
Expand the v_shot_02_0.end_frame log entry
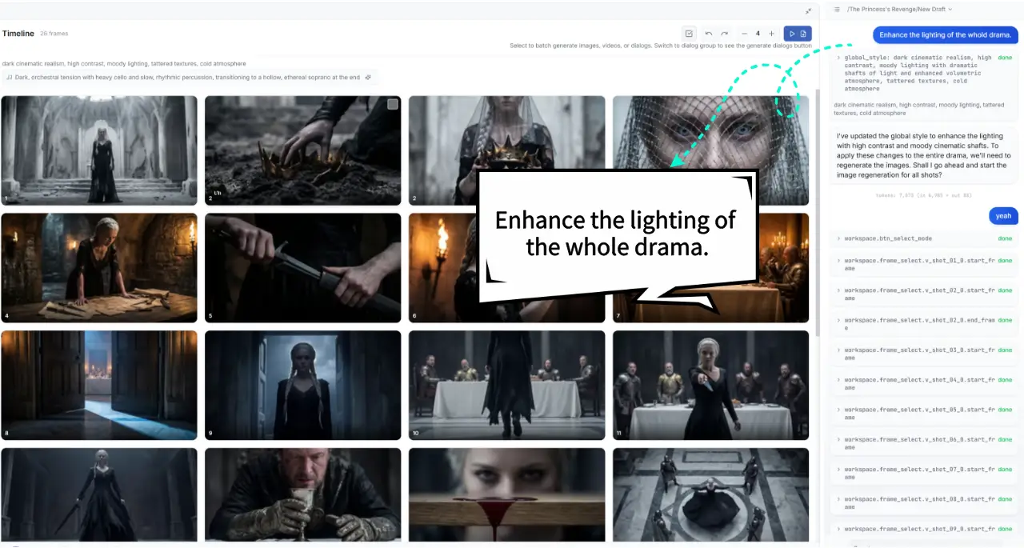pos(838,320)
